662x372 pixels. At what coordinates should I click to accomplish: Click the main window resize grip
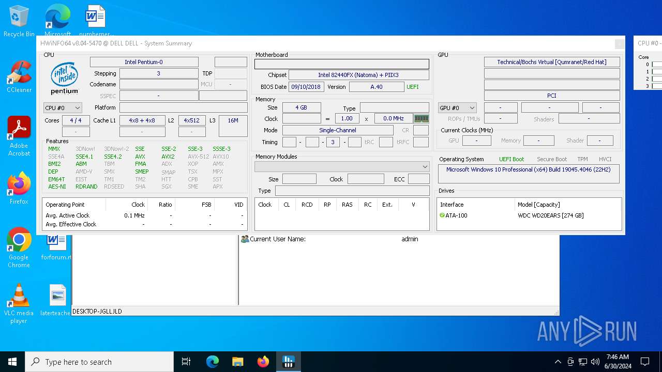[556, 313]
